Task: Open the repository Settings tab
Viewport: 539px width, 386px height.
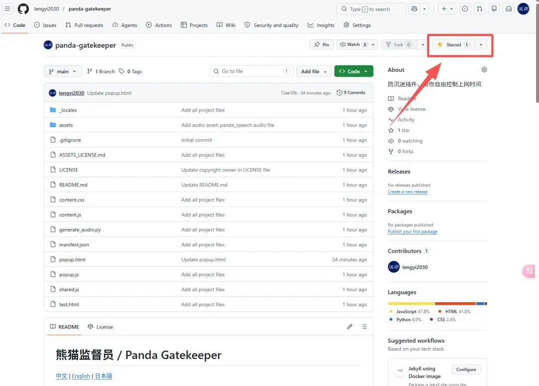Action: [x=357, y=25]
